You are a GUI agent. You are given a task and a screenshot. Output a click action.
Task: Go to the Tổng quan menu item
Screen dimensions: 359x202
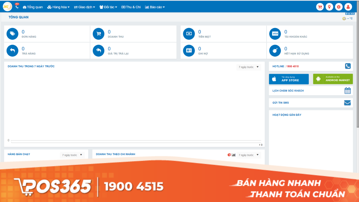pyautogui.click(x=33, y=7)
